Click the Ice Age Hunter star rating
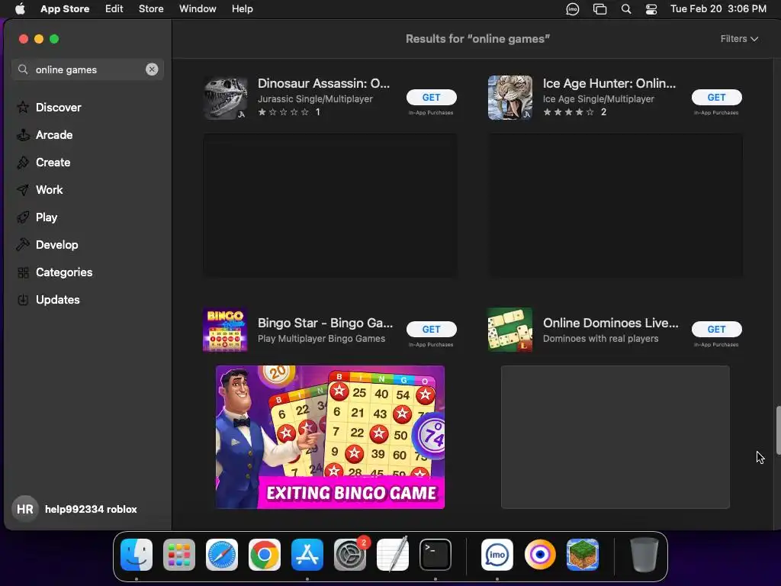 pos(568,112)
